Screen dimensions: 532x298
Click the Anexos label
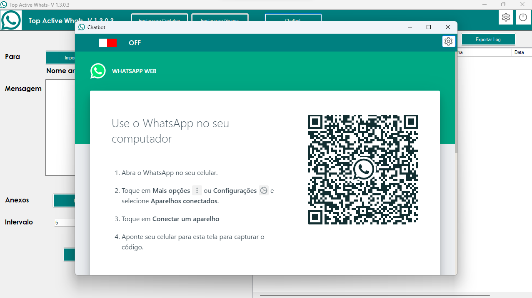(17, 200)
